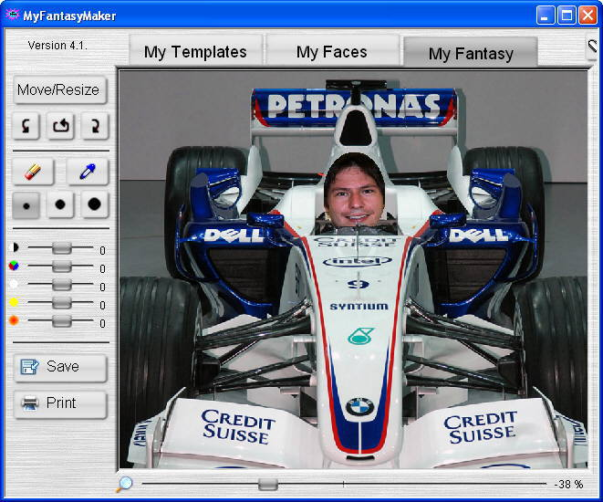Click the Version 4.1. label
This screenshot has width=603, height=502.
(x=57, y=46)
